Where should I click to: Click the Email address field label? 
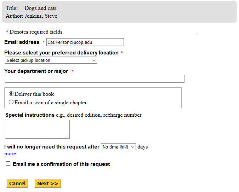[22, 42]
